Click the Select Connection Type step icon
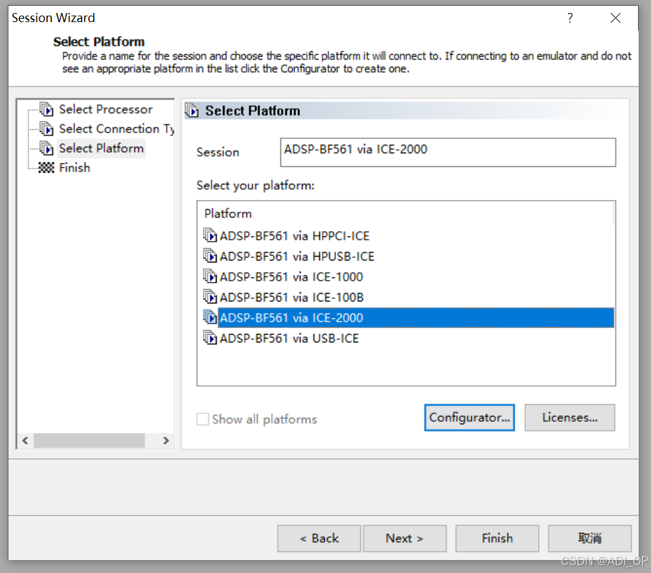Image resolution: width=651 pixels, height=573 pixels. [47, 129]
